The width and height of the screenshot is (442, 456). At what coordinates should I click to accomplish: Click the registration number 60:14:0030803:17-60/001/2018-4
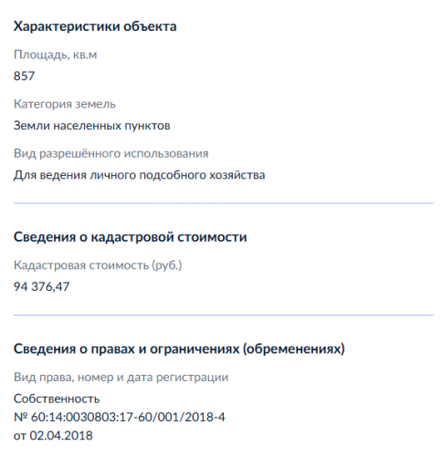point(128,417)
